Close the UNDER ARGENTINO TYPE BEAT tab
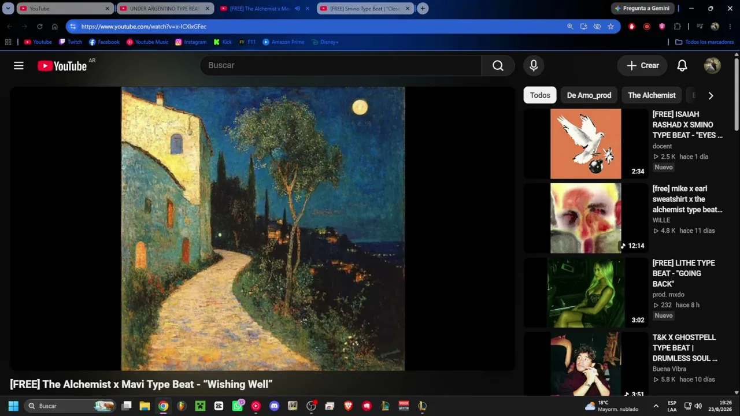740x416 pixels. click(208, 9)
